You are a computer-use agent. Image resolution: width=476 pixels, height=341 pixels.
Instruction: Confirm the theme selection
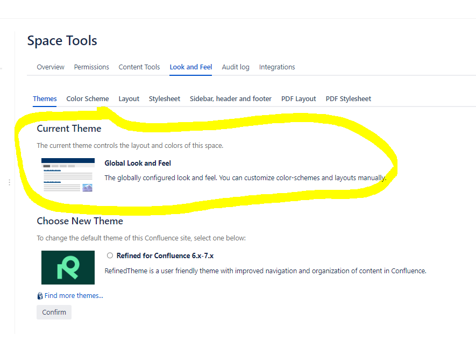(54, 312)
